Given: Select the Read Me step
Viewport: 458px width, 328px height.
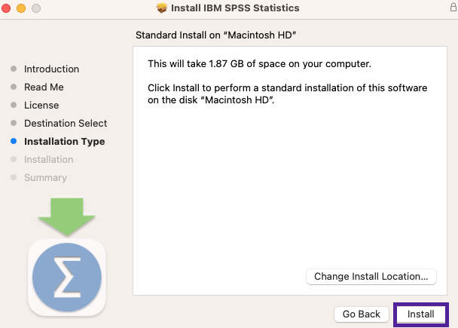Looking at the screenshot, I should [x=44, y=87].
